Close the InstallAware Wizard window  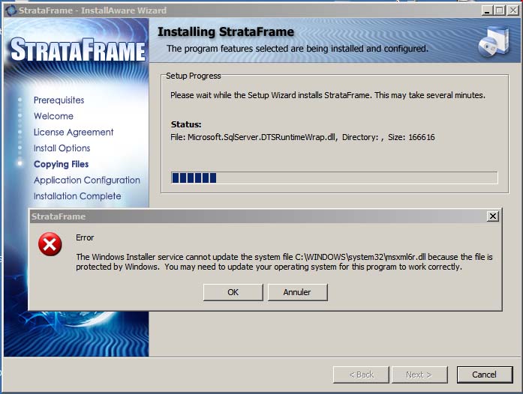tap(512, 10)
